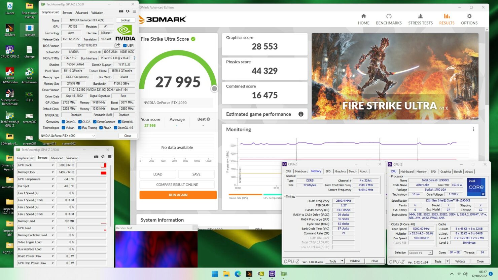Select the Lixeira recycle bin desktop icon
This screenshot has height=280, width=498.
(10, 9)
